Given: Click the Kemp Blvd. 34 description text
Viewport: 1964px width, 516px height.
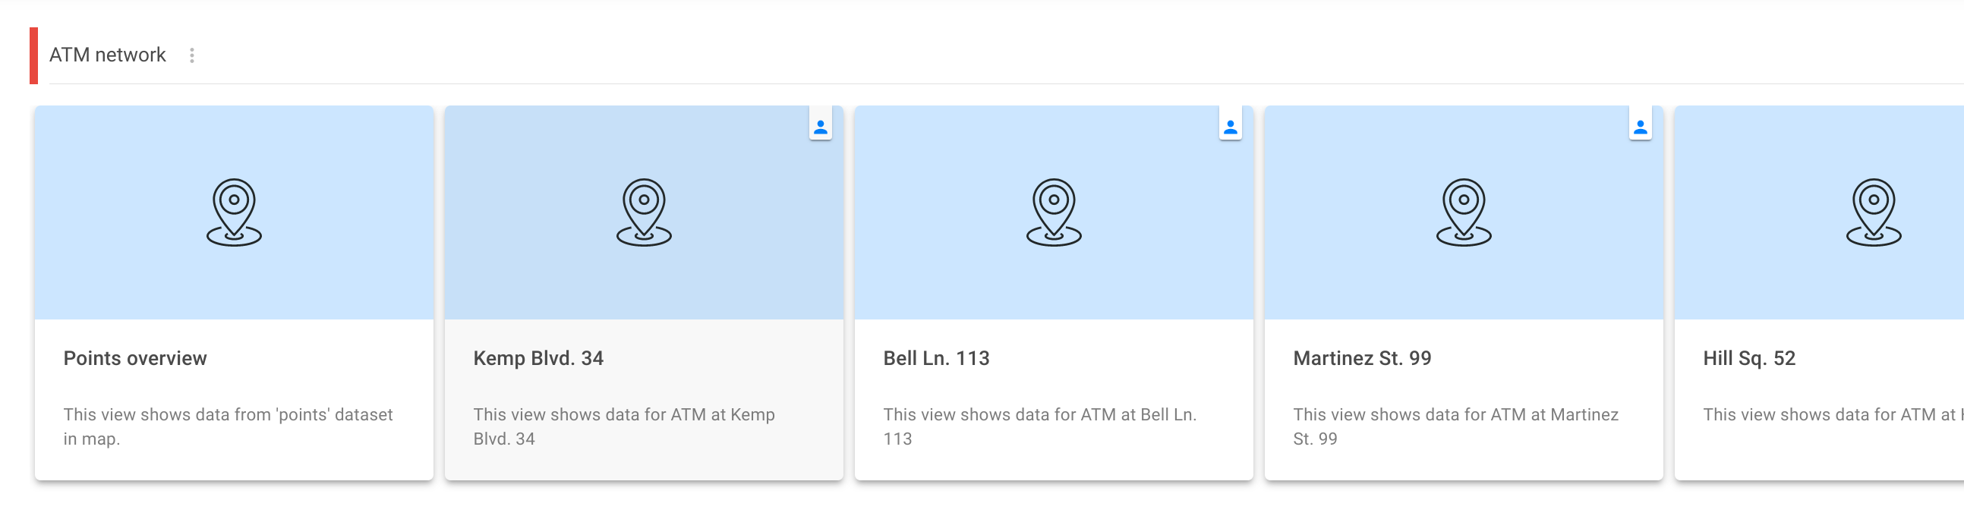Looking at the screenshot, I should pyautogui.click(x=623, y=426).
